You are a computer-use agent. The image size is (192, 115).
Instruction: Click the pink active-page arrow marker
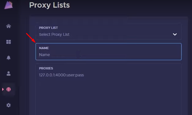tap(3, 89)
